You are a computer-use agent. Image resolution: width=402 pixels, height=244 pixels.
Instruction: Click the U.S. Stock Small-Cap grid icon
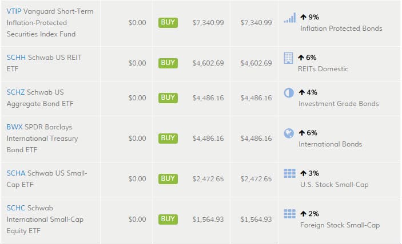[x=290, y=173]
